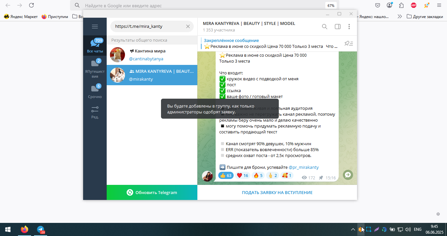This screenshot has width=447, height=236.
Task: Go back in the browser
Action: click(x=8, y=5)
